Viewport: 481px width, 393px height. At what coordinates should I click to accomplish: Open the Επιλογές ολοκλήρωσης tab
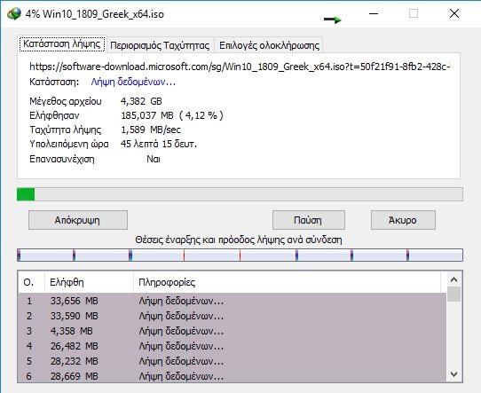269,45
